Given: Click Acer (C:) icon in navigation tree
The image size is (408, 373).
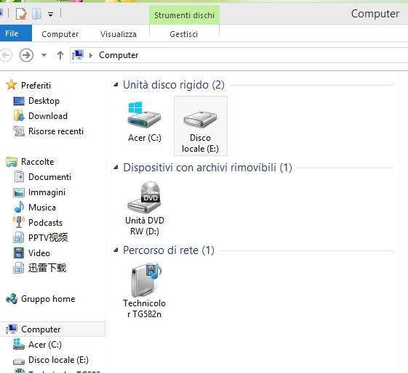Looking at the screenshot, I should tap(19, 344).
